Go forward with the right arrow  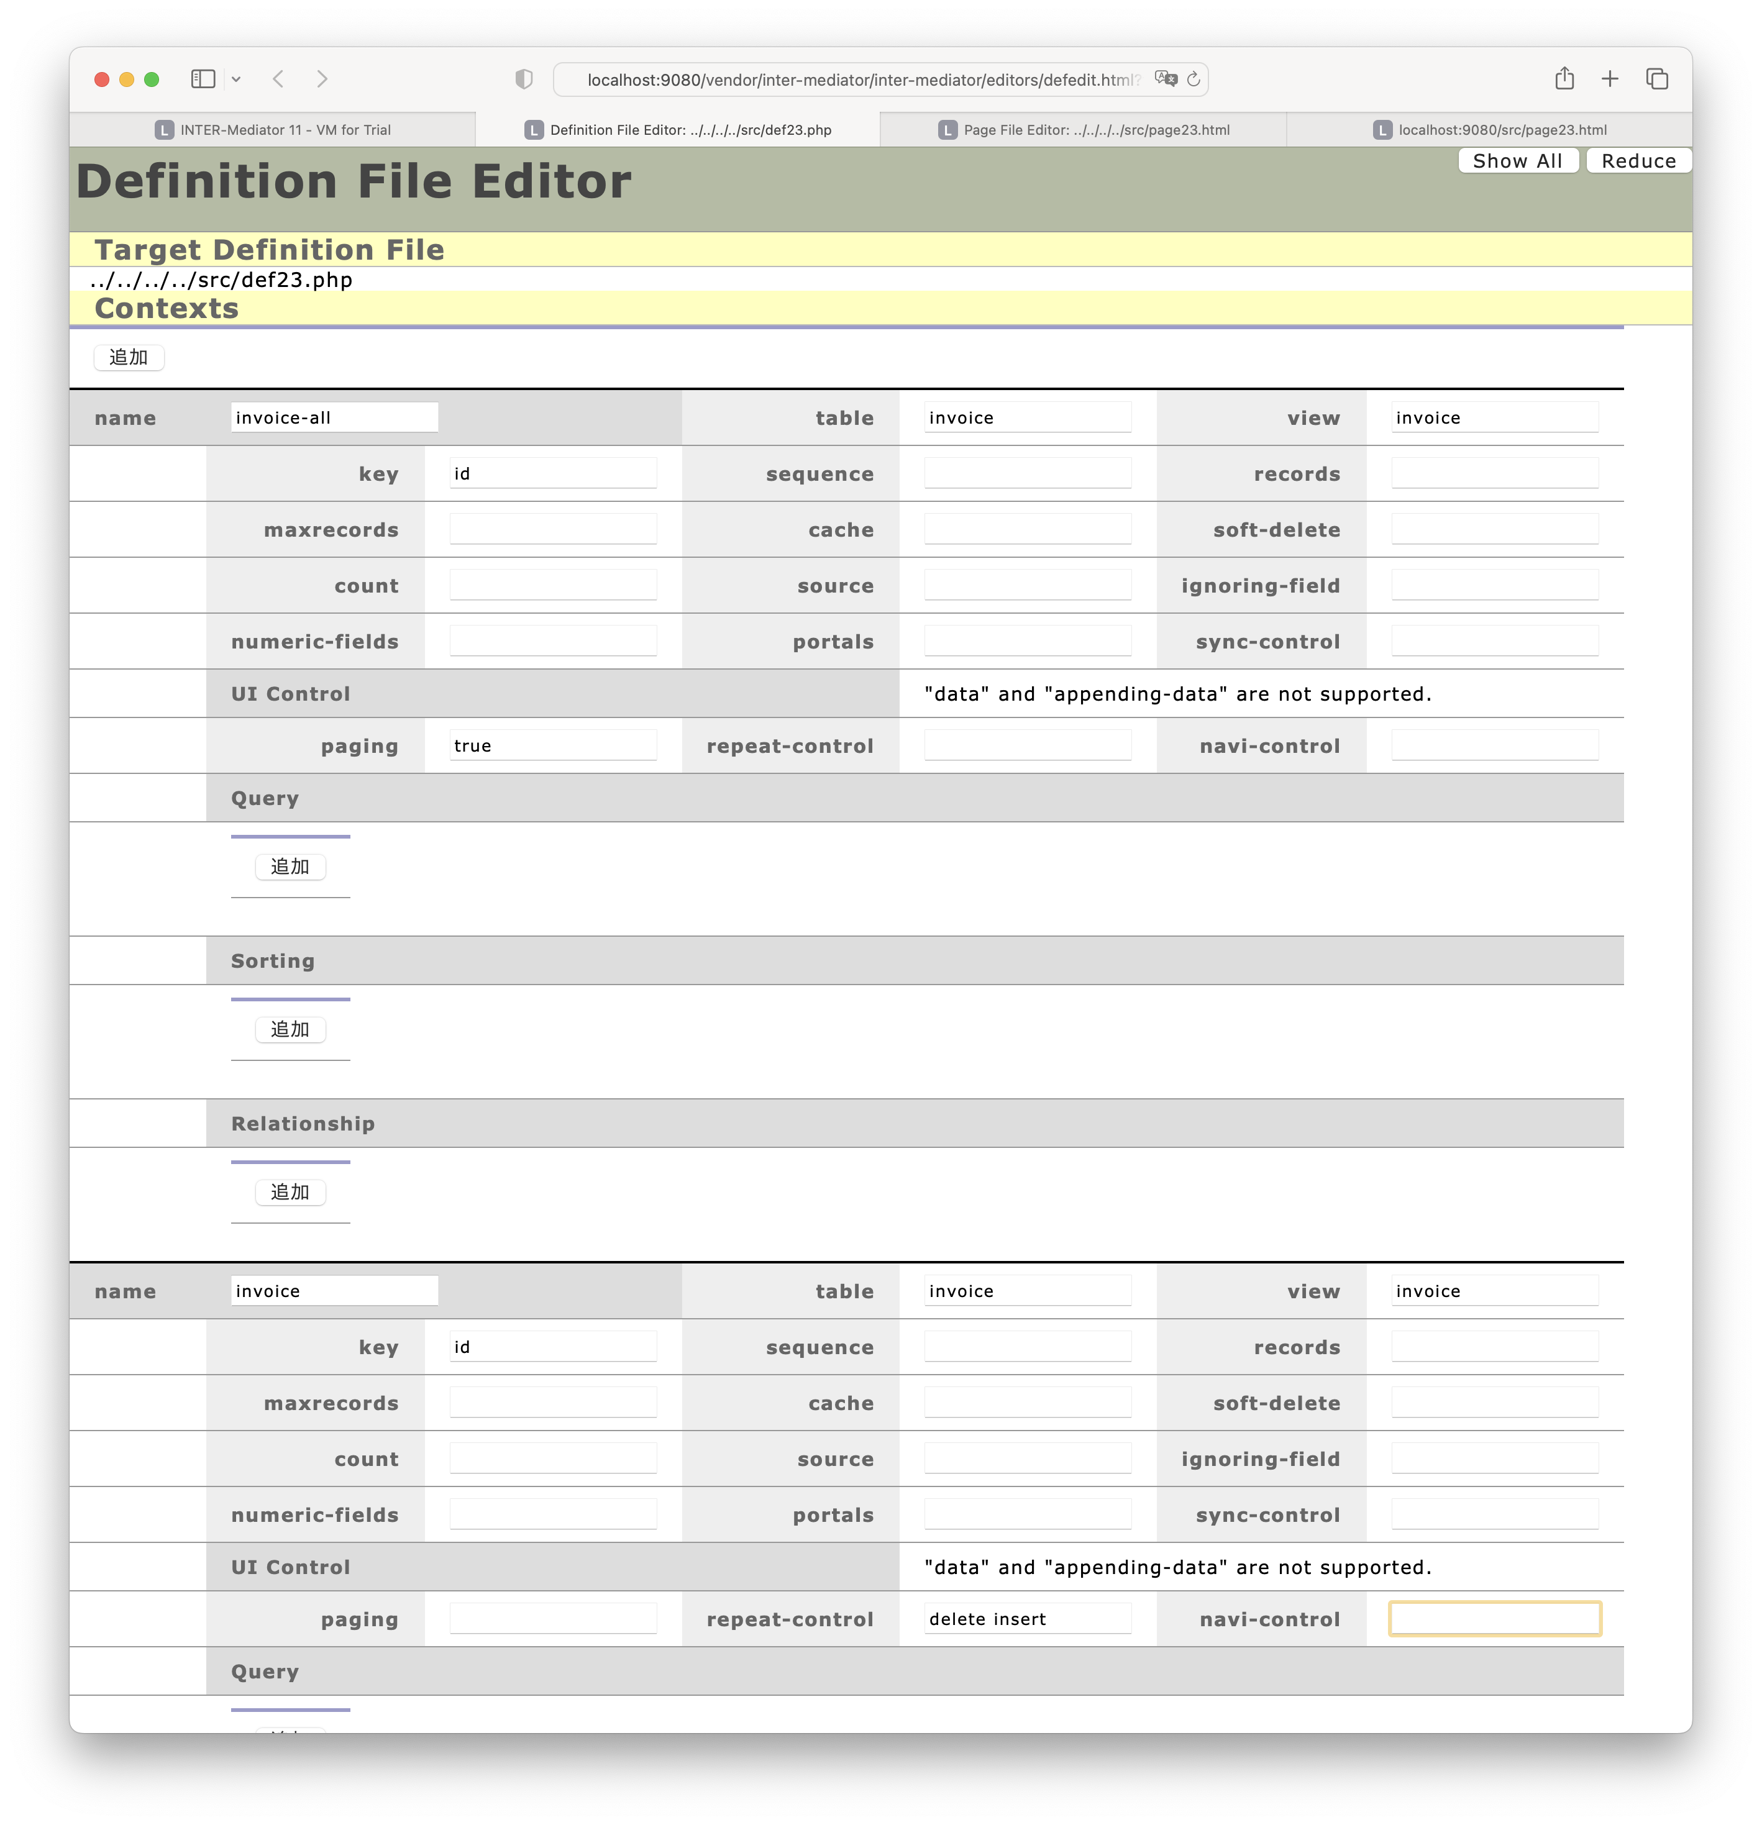322,79
